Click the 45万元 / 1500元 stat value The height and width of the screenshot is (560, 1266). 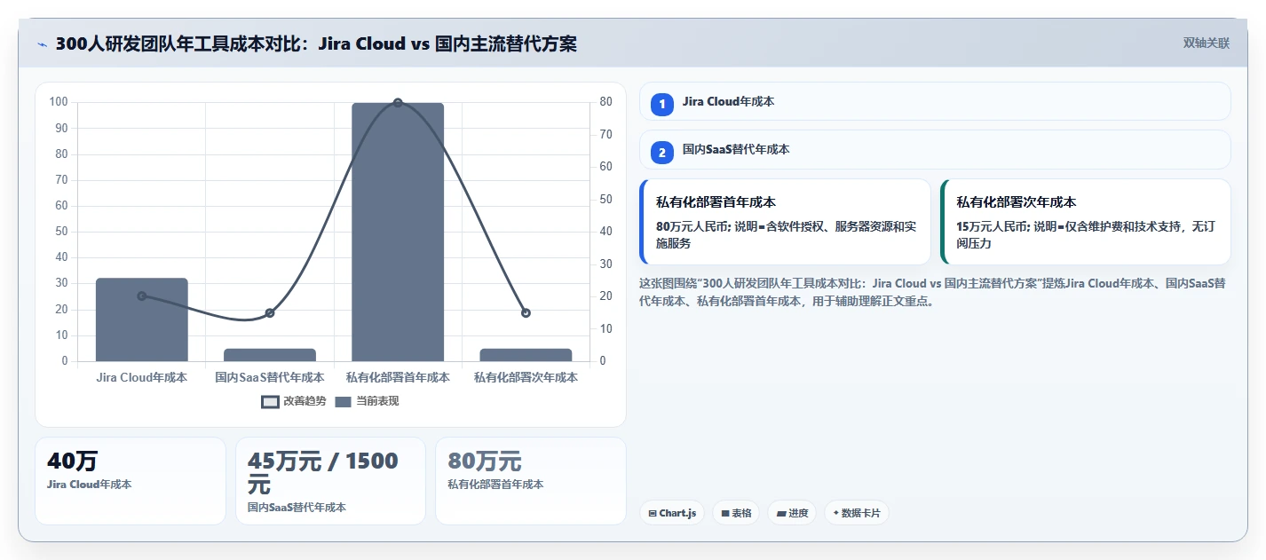323,473
